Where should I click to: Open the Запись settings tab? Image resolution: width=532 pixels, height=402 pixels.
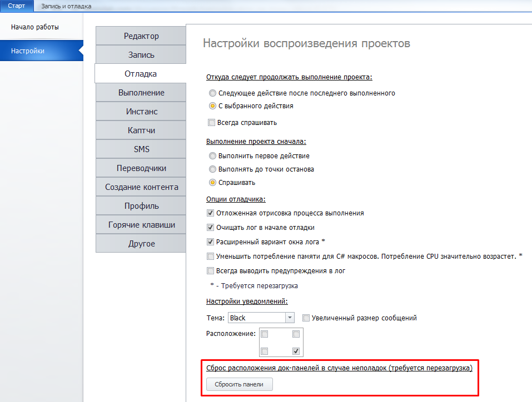click(141, 54)
